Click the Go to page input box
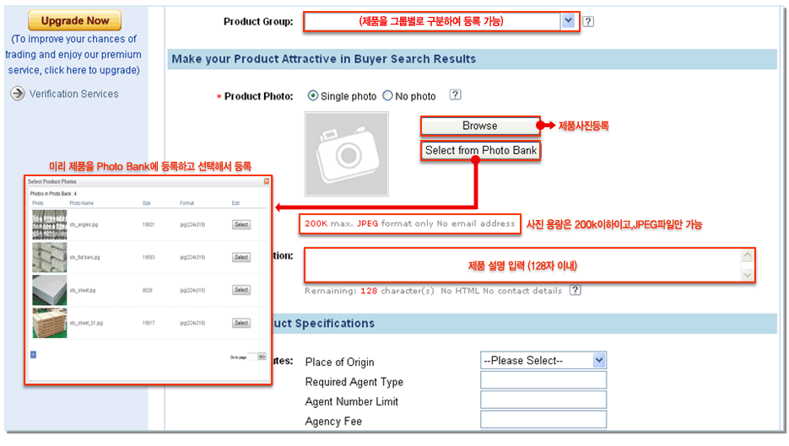 coord(252,357)
